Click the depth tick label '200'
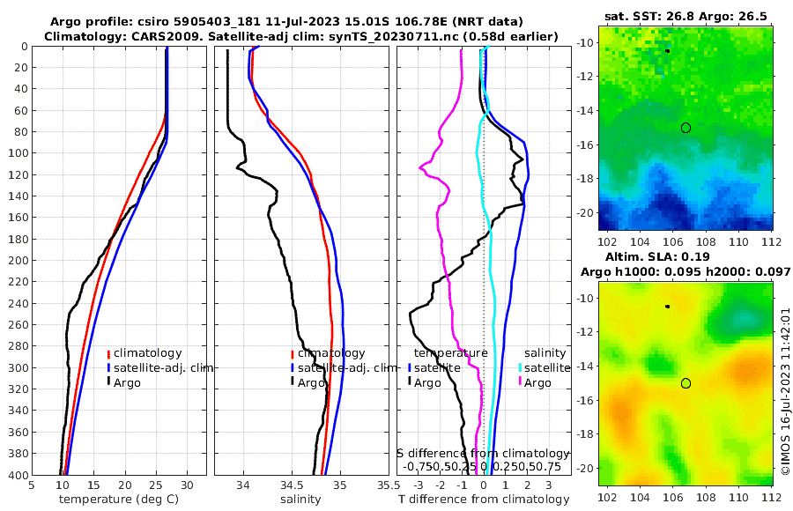Image resolution: width=793 pixels, height=511 pixels. (x=19, y=260)
